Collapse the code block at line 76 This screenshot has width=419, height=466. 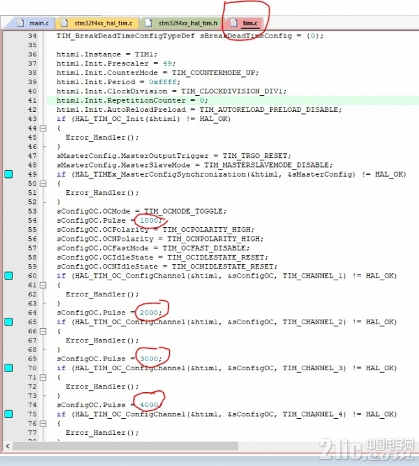(x=43, y=423)
